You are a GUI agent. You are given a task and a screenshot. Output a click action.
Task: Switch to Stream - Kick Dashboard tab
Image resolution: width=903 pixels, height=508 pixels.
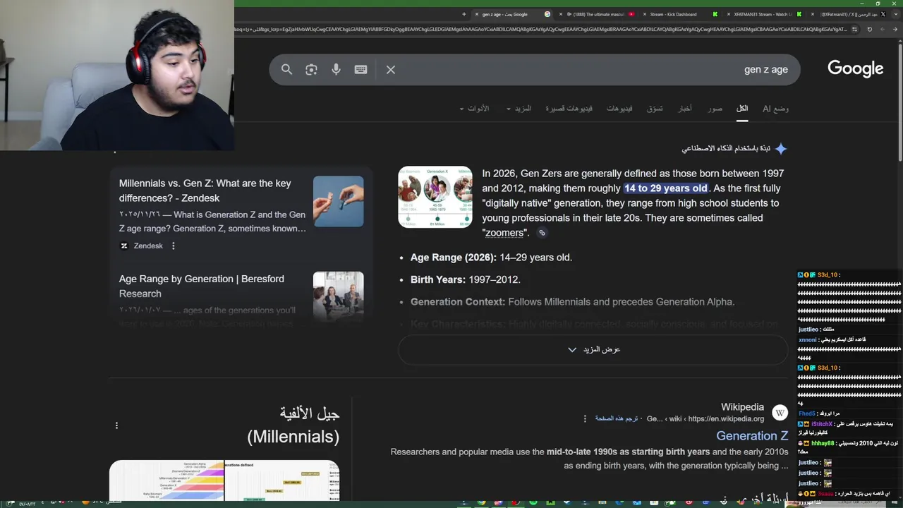[681, 14]
